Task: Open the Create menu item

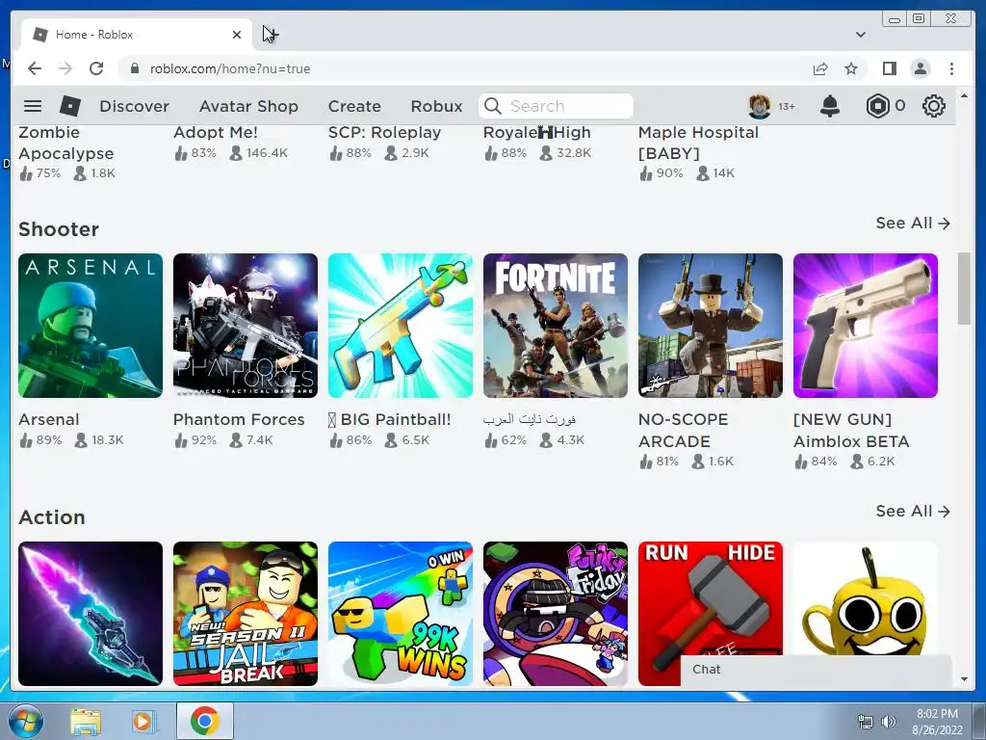Action: pos(354,106)
